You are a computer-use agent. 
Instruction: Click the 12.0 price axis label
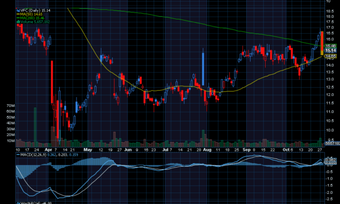point(330,95)
